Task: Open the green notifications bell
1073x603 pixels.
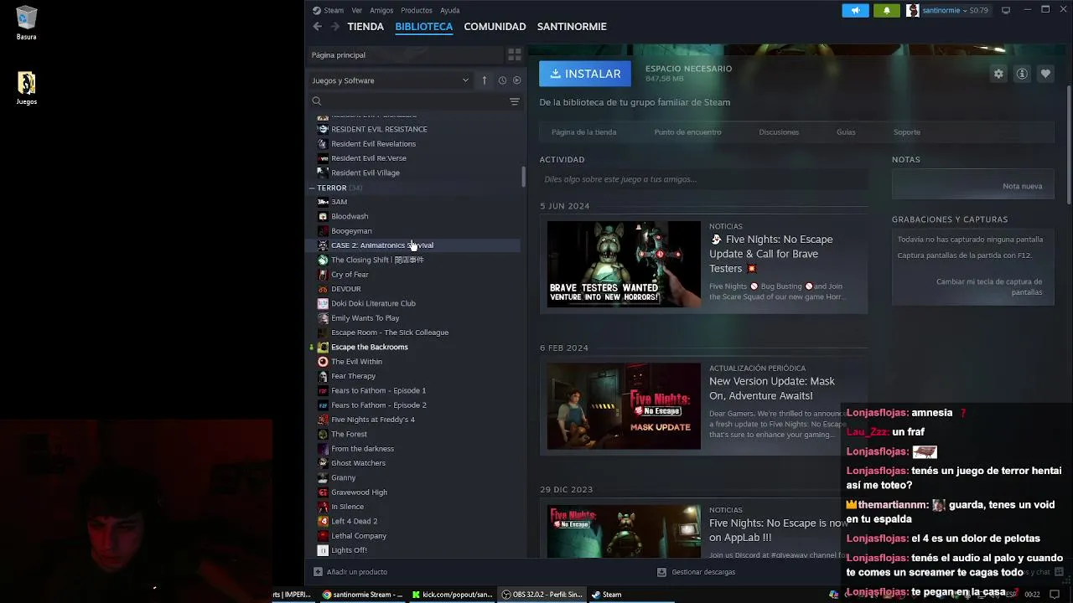Action: [887, 10]
